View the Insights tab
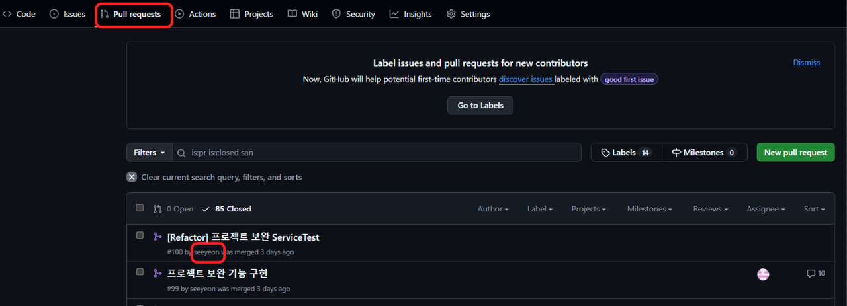The height and width of the screenshot is (306, 847). tap(411, 14)
